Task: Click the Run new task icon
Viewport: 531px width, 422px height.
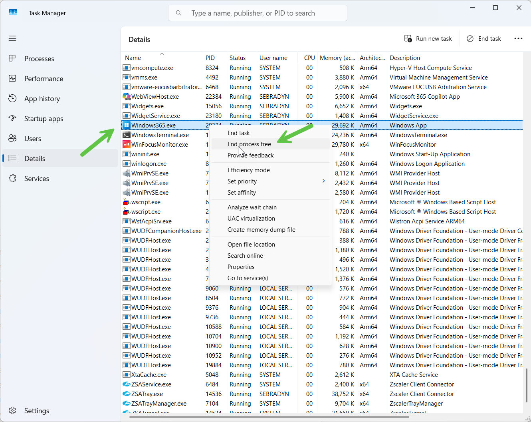Action: [x=408, y=38]
